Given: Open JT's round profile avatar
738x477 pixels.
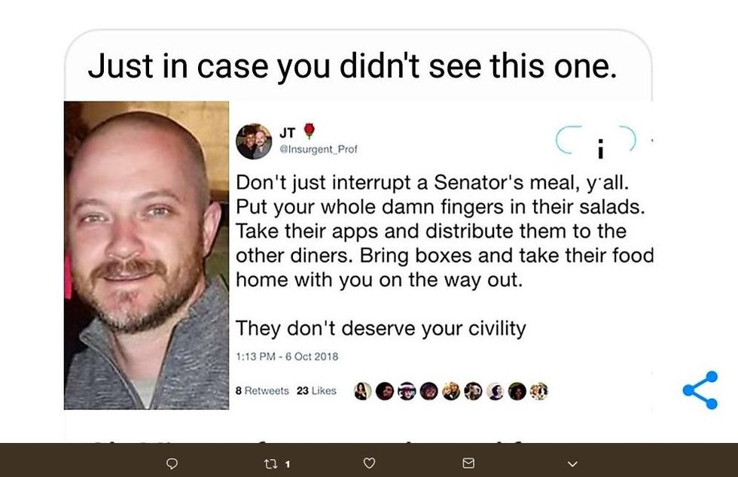Looking at the screenshot, I should 254,141.
